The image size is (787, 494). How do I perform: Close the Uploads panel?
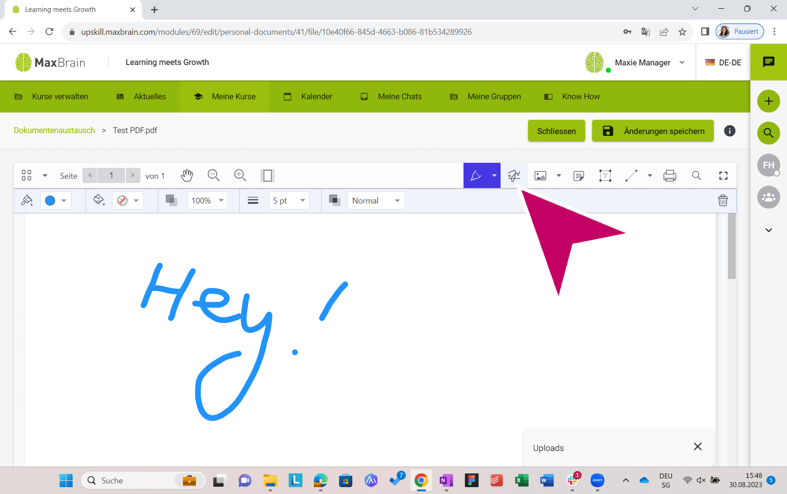[x=697, y=446]
